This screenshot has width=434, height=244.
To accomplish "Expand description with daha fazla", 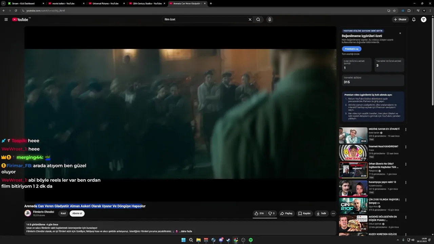I will pyautogui.click(x=185, y=231).
